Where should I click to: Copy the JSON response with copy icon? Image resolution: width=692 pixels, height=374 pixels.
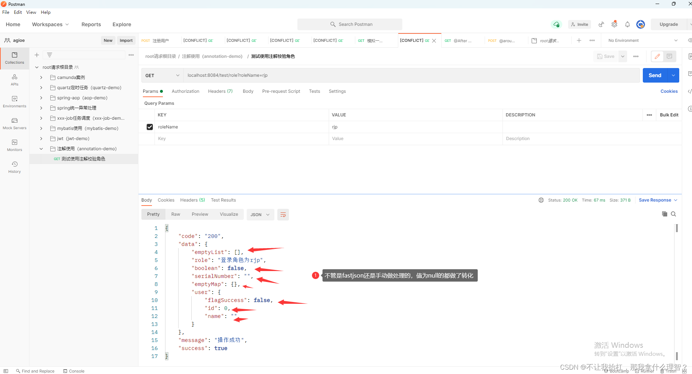tap(664, 214)
